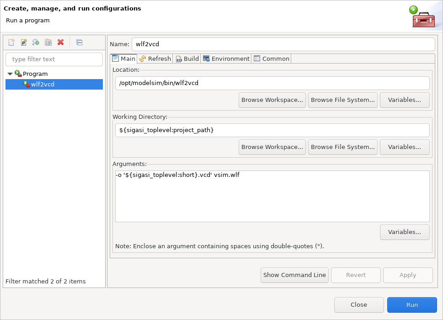This screenshot has height=320, width=443.
Task: Collapse all configurations in the tree
Action: point(80,43)
